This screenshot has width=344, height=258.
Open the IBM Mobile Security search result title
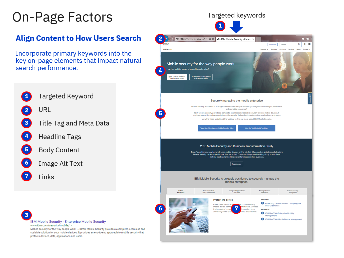(x=68, y=221)
